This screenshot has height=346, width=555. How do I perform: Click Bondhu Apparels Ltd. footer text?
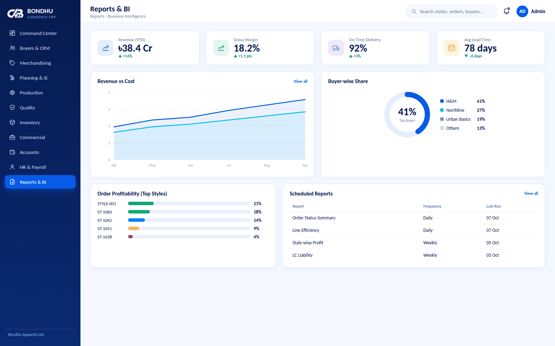coord(26,335)
